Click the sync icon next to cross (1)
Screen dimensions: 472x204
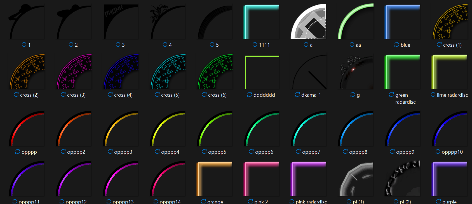click(439, 45)
